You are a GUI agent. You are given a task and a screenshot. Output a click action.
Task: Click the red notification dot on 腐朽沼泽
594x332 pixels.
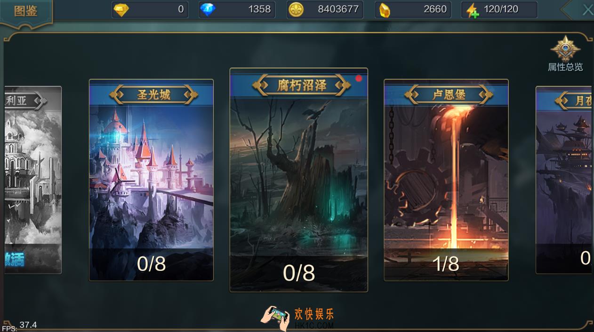pyautogui.click(x=359, y=78)
